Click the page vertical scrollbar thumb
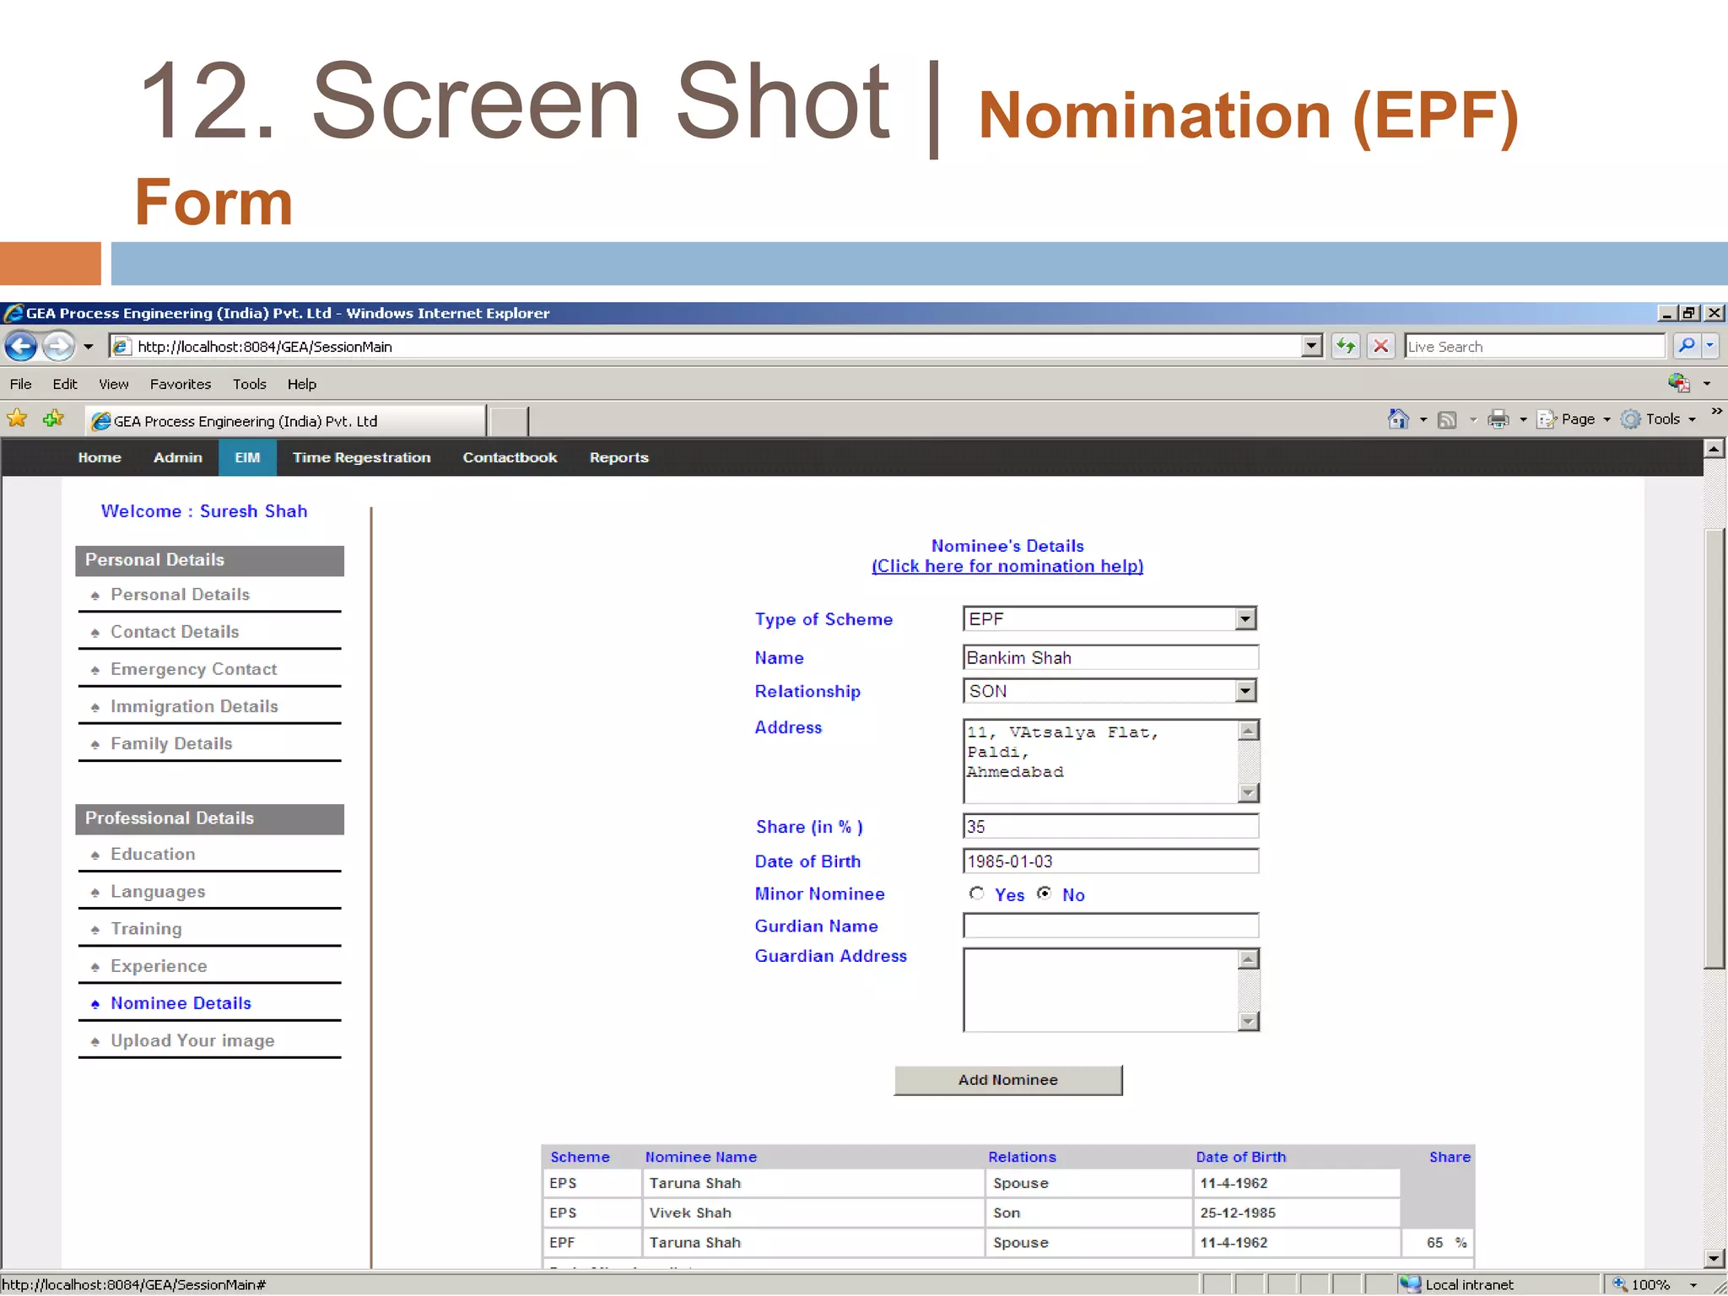Viewport: 1728px width, 1296px height. tap(1714, 748)
